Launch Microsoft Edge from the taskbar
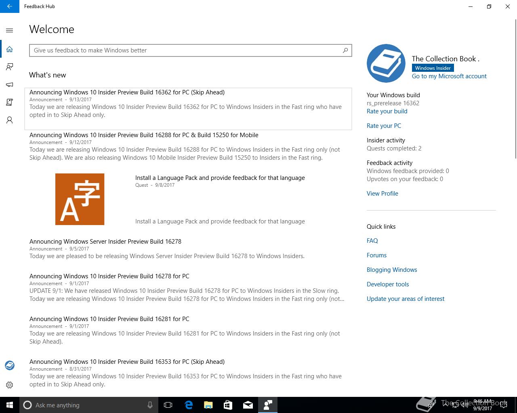 pos(188,405)
